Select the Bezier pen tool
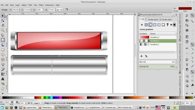Viewport: 195px width, 110px height. (x=3, y=69)
